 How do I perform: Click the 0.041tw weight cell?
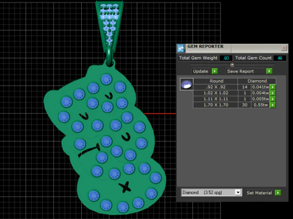(x=261, y=87)
